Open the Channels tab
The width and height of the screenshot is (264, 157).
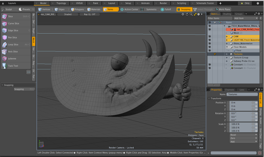click(230, 90)
